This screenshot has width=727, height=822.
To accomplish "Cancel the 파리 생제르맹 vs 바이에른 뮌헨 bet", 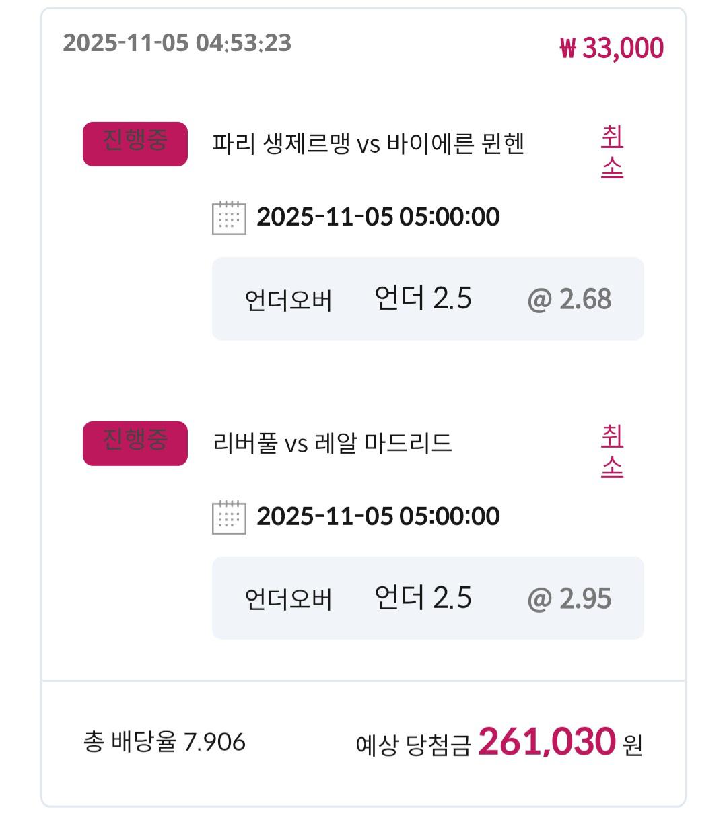I will 612,152.
